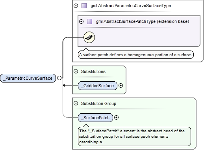This screenshot has width=204, height=150.
Task: Collapse the Substitution Group box
Action: click(76, 103)
